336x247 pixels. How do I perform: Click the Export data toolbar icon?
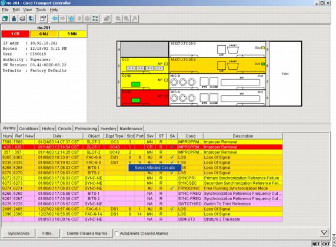(x=31, y=19)
